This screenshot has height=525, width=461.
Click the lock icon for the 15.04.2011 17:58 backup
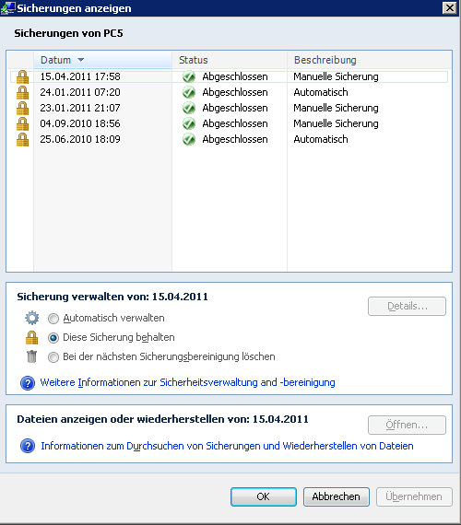pyautogui.click(x=22, y=77)
